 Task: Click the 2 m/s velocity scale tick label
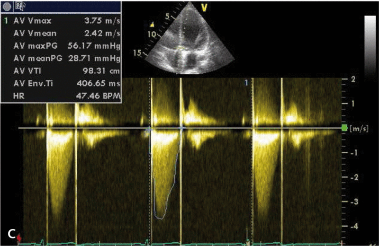(353, 79)
